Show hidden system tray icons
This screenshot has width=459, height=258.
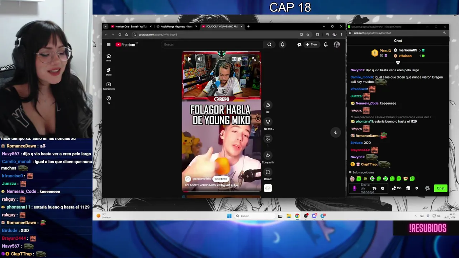point(416,216)
